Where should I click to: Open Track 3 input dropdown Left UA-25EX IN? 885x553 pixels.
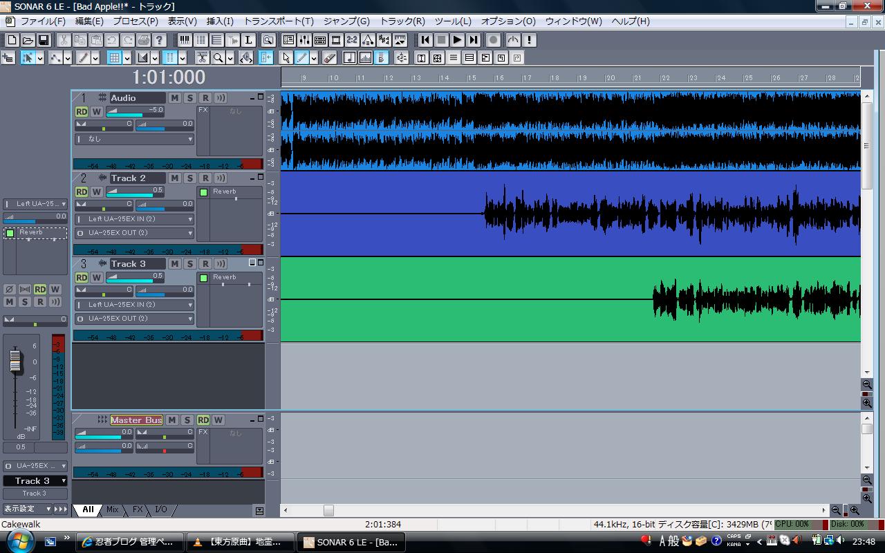point(134,305)
